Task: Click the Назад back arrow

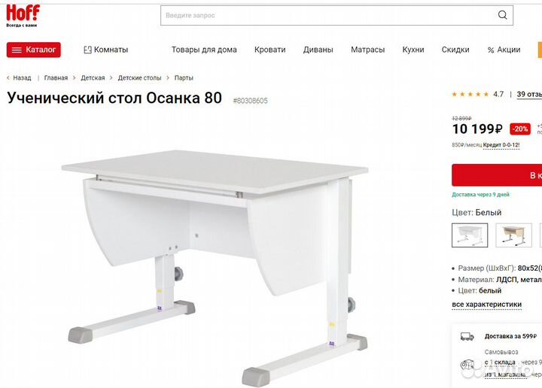Action: (9, 77)
